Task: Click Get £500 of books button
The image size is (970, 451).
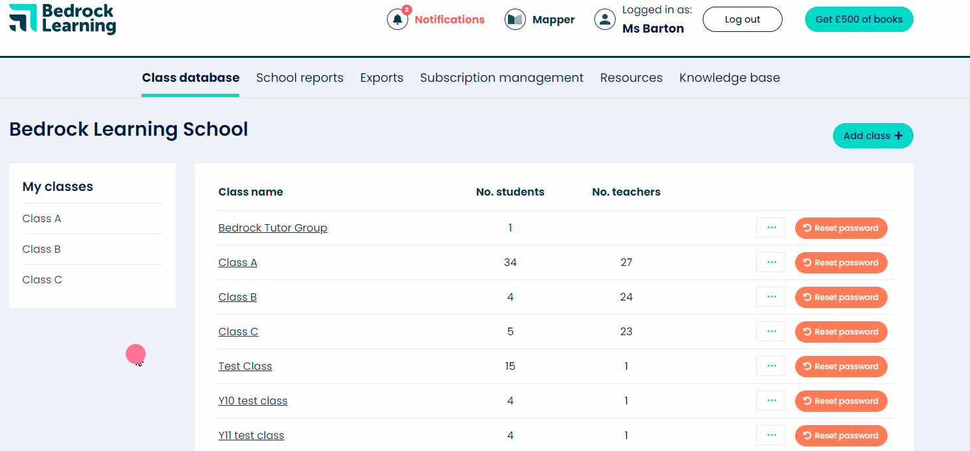Action: click(859, 19)
